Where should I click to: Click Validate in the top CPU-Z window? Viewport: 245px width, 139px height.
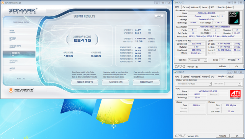[x=222, y=66]
